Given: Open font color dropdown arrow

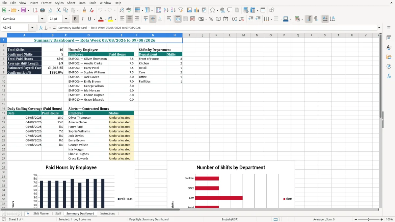Looking at the screenshot, I should pos(105,19).
